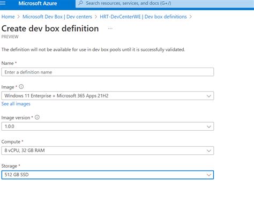Click the Image info icon
Screen dimensions: 254x209
click(x=21, y=87)
